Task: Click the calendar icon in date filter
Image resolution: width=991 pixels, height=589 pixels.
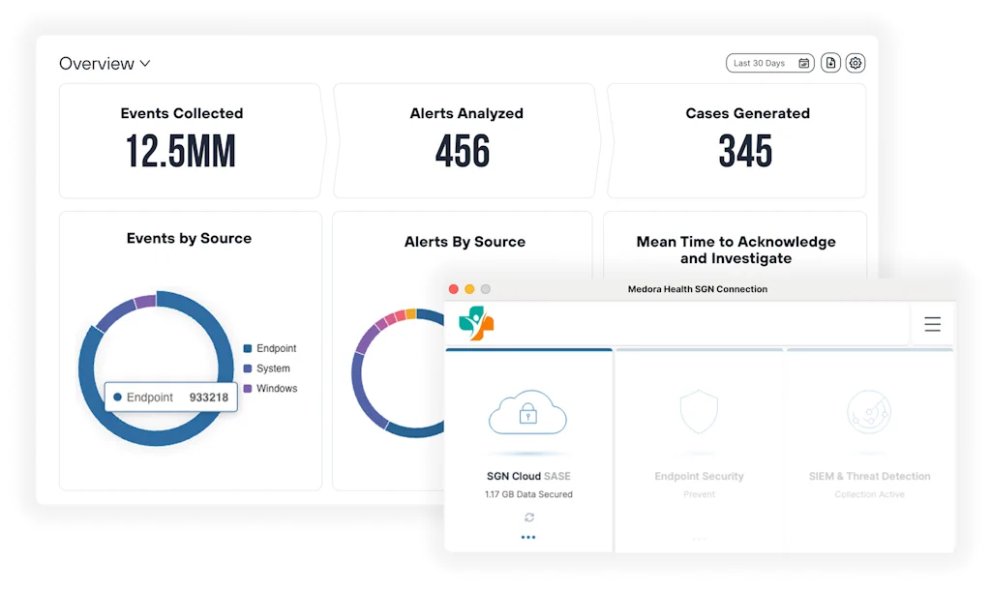Action: point(804,63)
